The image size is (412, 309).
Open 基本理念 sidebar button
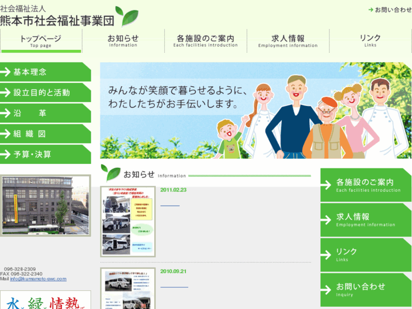click(x=45, y=72)
